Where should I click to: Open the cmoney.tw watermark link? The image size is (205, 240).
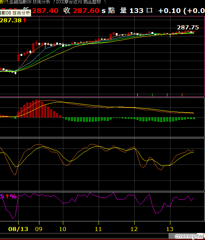click(x=189, y=236)
